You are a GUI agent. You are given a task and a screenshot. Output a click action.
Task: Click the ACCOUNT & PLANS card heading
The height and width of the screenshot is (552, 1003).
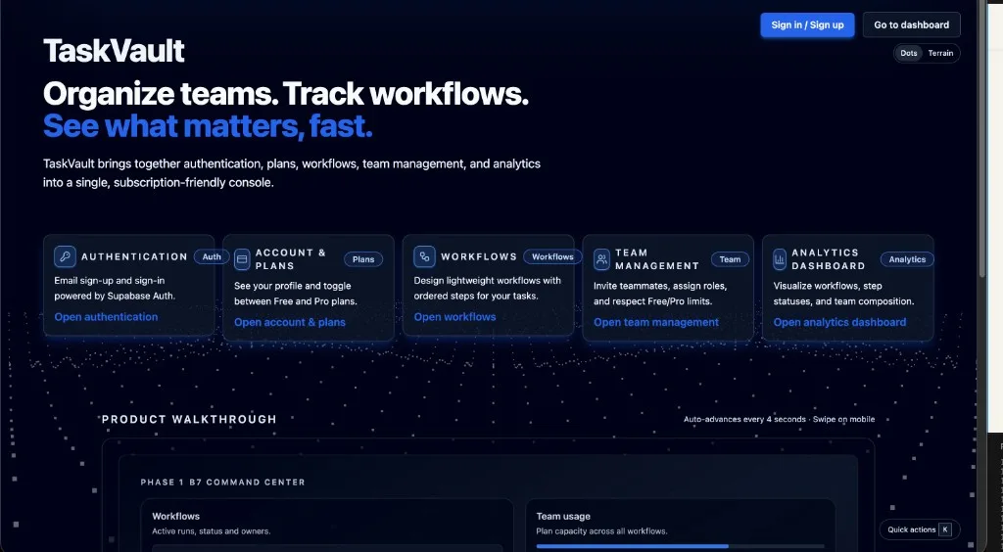291,259
